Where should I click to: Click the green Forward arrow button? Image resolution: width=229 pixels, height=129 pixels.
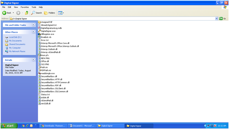pos(18,13)
